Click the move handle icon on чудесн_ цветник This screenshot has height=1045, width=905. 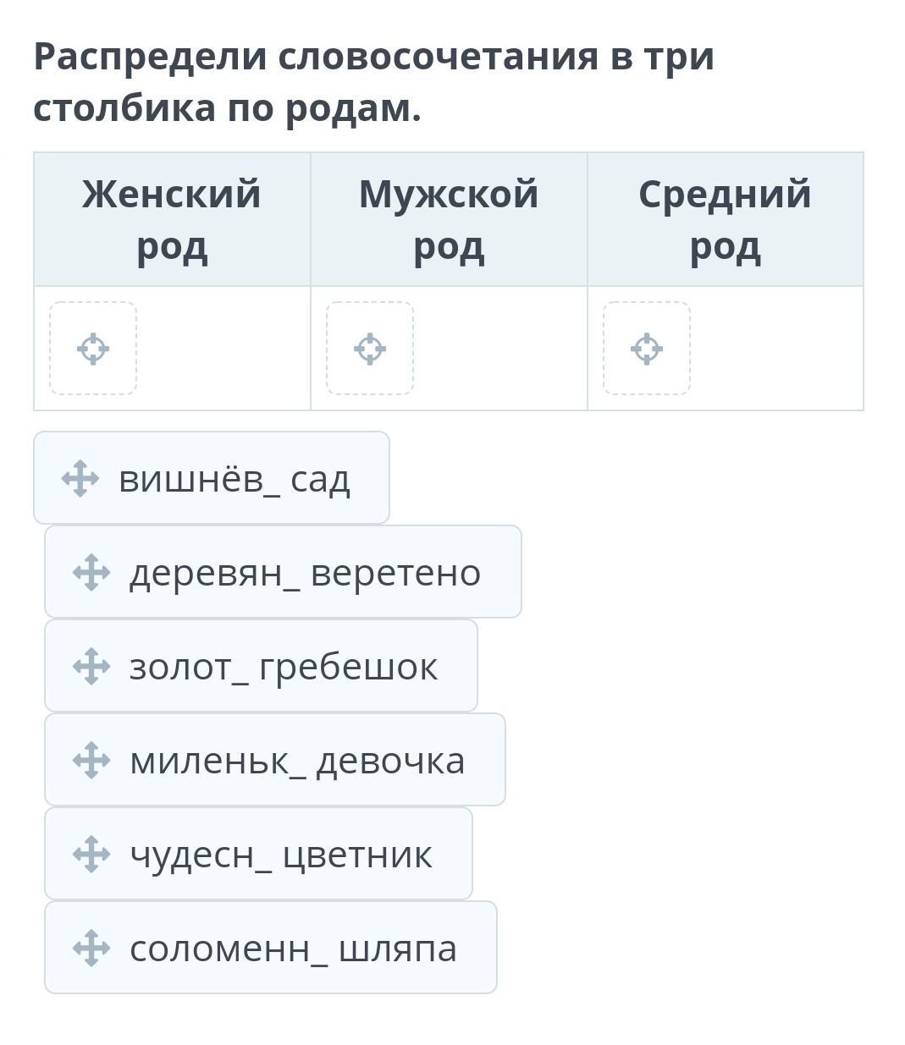(x=91, y=855)
